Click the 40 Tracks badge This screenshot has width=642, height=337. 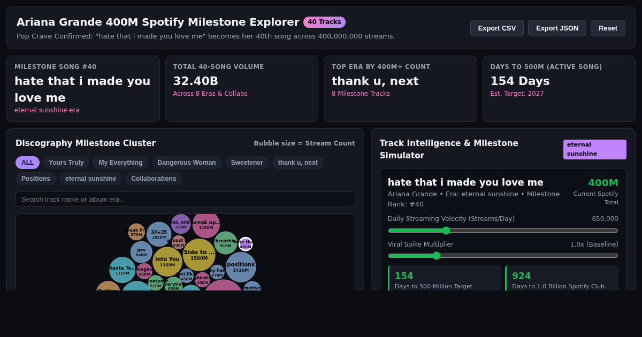tap(324, 22)
